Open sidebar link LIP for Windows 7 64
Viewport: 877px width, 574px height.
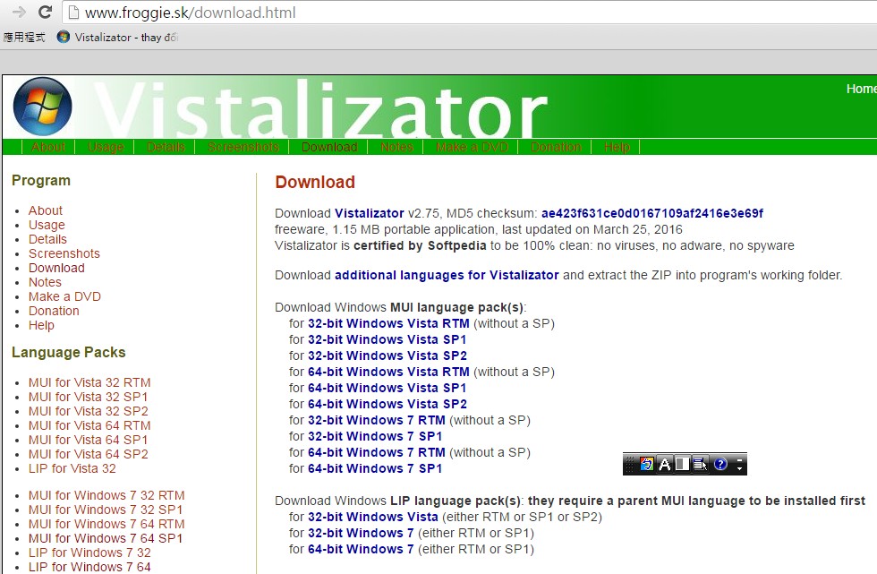(89, 568)
